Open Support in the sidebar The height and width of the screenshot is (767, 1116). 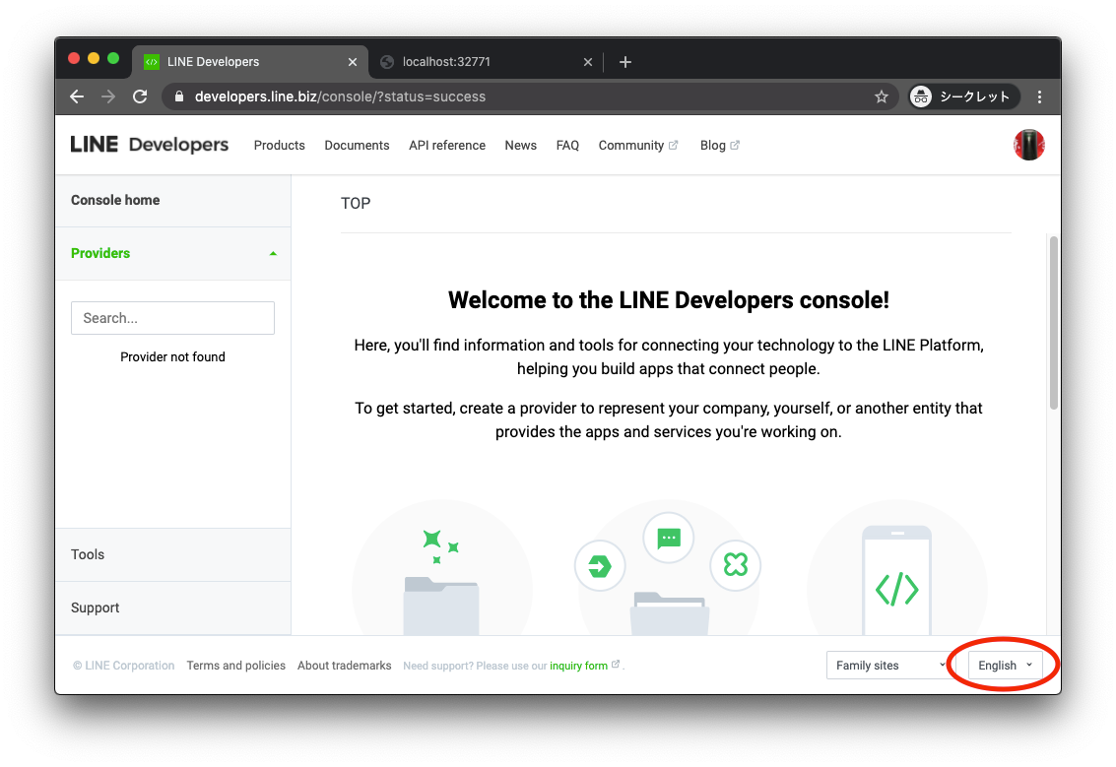173,608
